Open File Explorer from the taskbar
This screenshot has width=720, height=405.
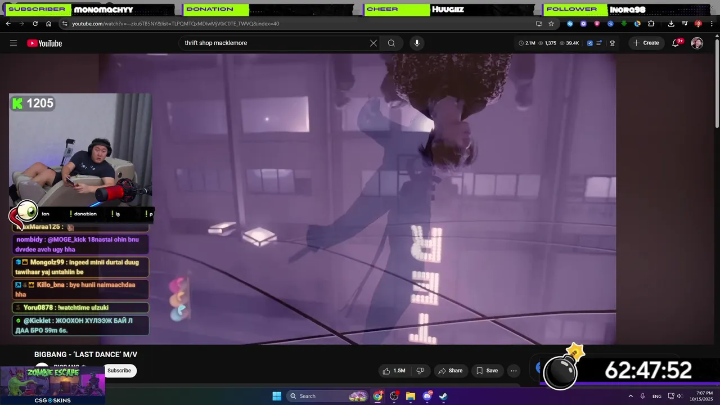pyautogui.click(x=411, y=396)
